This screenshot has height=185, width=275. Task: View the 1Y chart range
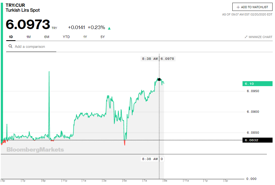click(85, 37)
